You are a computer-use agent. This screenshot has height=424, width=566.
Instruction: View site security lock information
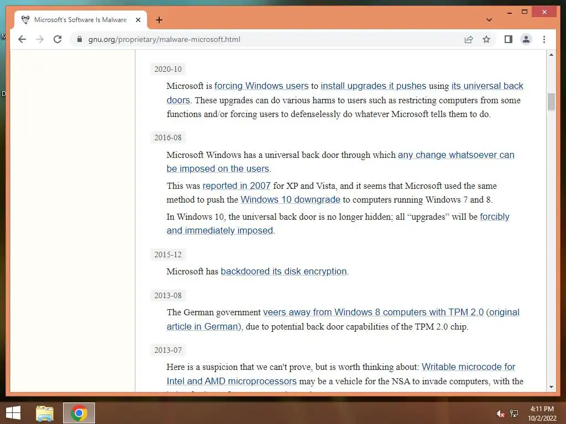pos(80,39)
